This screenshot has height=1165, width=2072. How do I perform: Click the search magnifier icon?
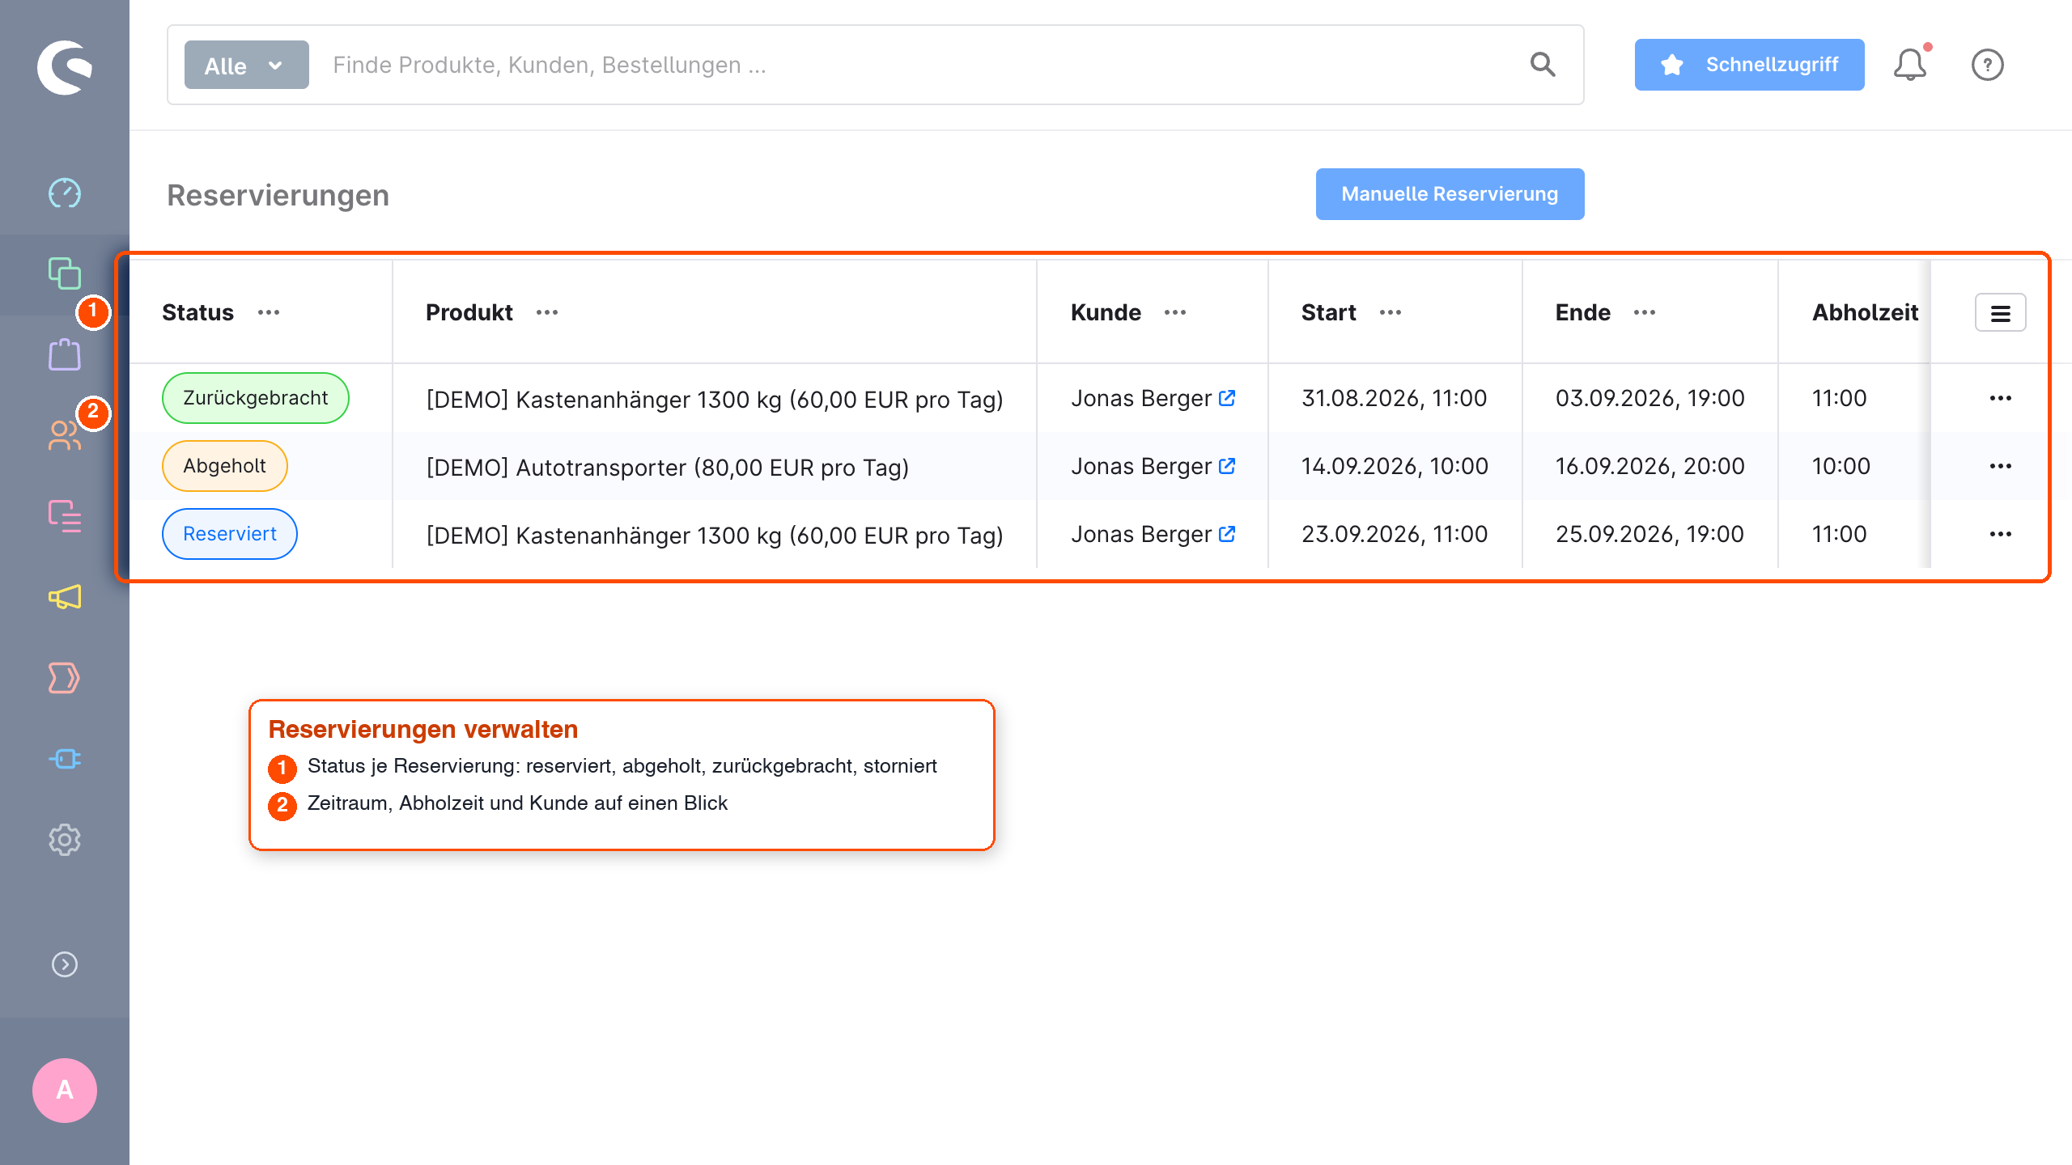pyautogui.click(x=1543, y=65)
